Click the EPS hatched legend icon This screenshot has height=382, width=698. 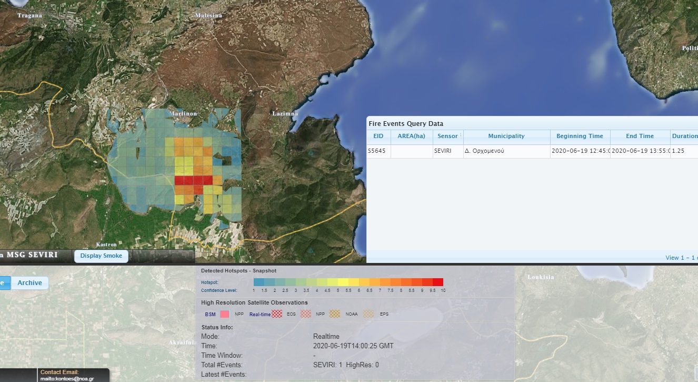coord(368,314)
